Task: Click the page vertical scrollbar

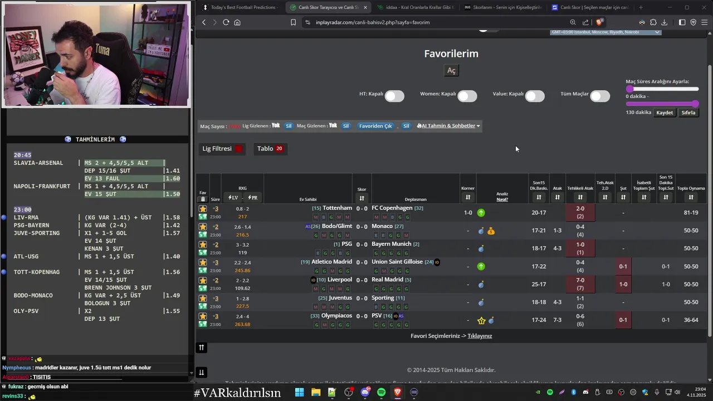Action: (710, 200)
